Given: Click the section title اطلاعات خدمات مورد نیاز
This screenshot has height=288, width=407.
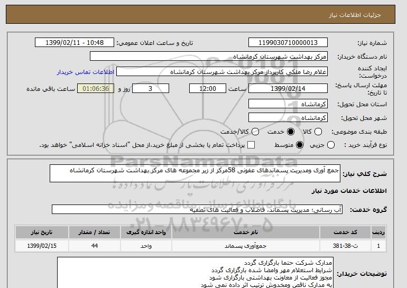Looking at the screenshot, I should (349, 191).
